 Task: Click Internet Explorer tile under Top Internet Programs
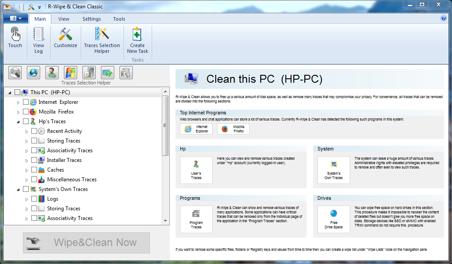click(x=196, y=129)
